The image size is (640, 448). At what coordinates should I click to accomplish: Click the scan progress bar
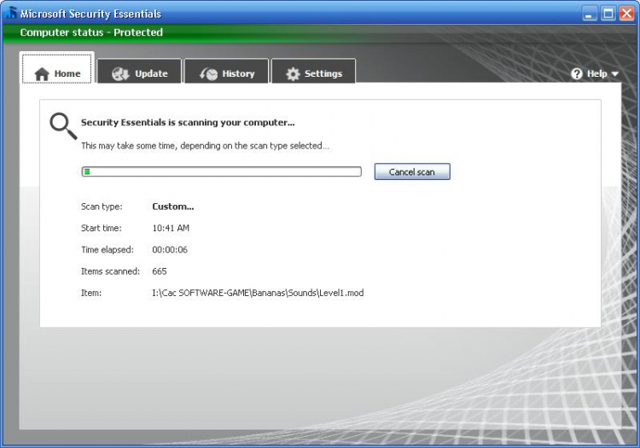tap(222, 172)
